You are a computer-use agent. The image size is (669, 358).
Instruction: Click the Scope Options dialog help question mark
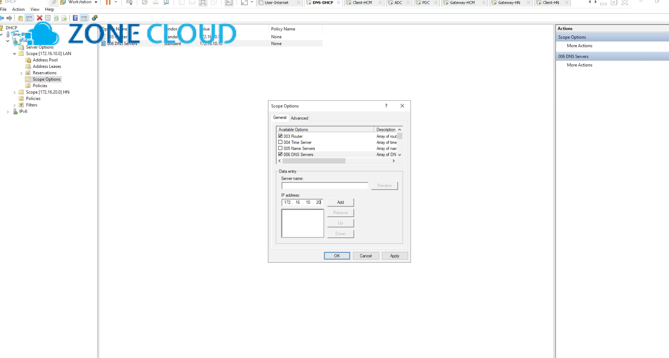point(386,106)
